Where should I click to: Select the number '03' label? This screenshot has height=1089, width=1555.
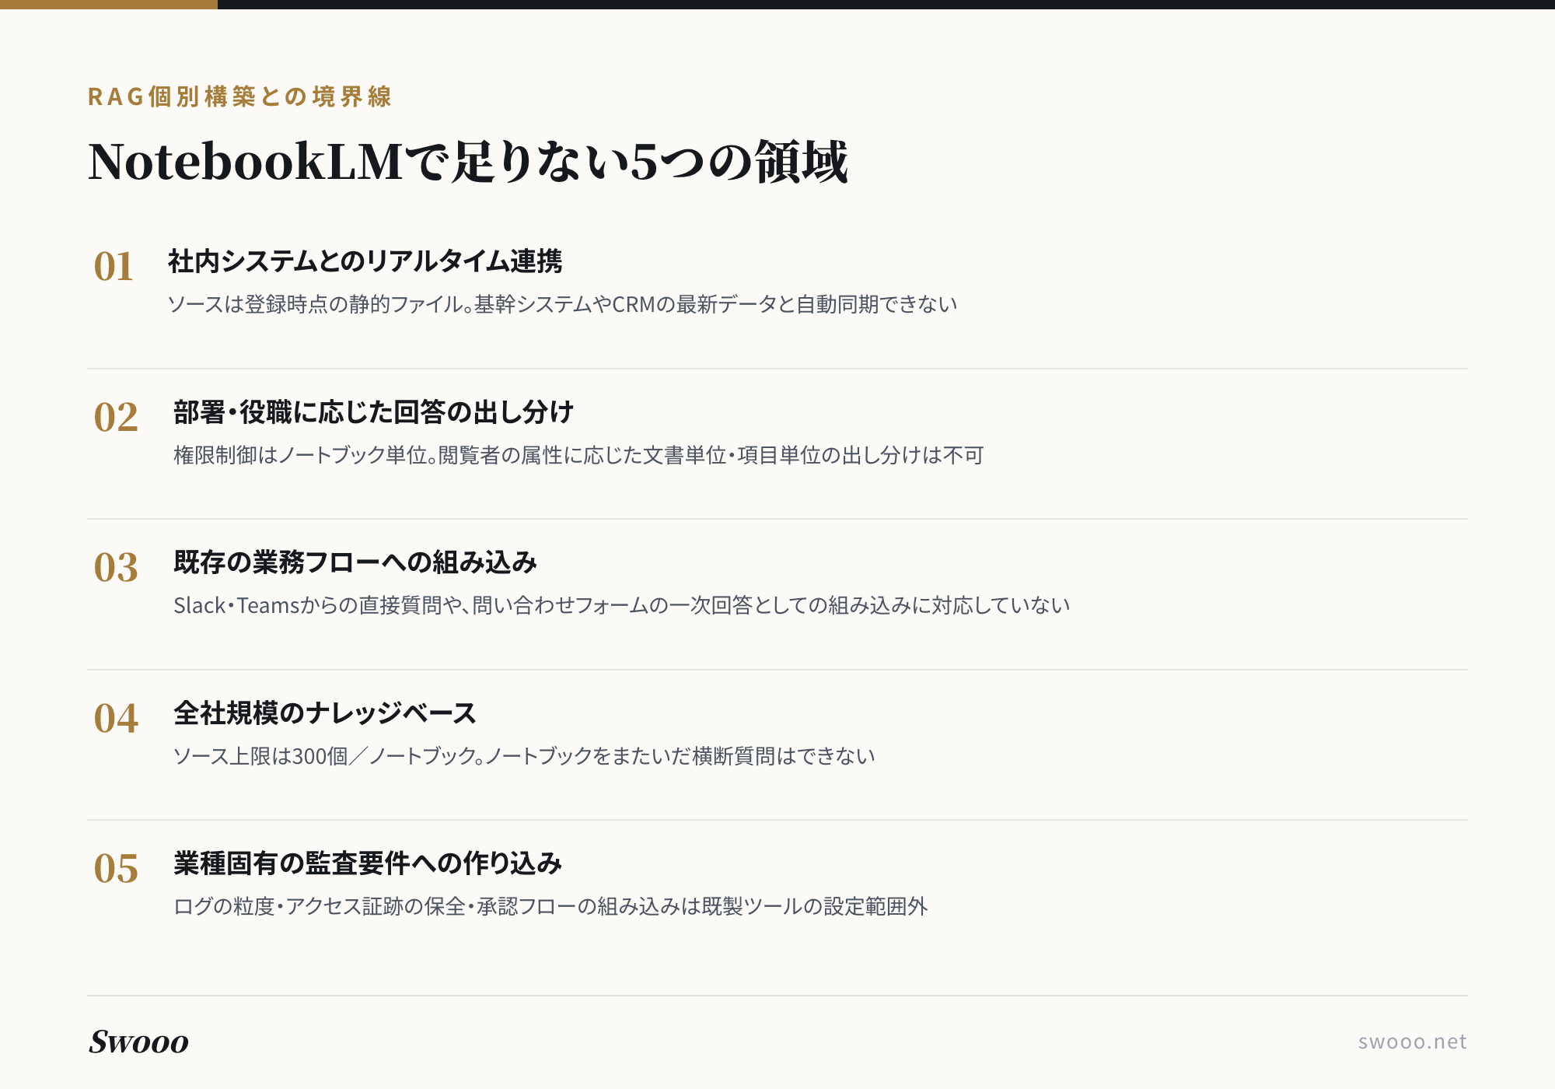116,567
